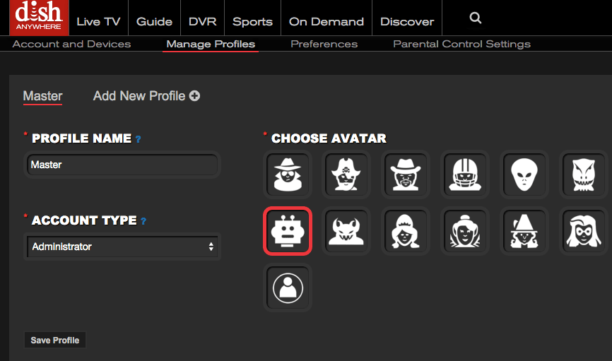This screenshot has width=612, height=361.
Task: Open the Account Type dropdown
Action: pos(122,247)
